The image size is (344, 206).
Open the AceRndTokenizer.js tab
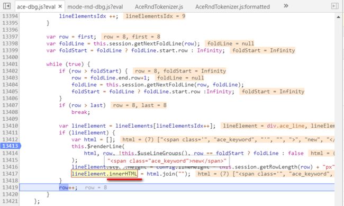tap(159, 7)
